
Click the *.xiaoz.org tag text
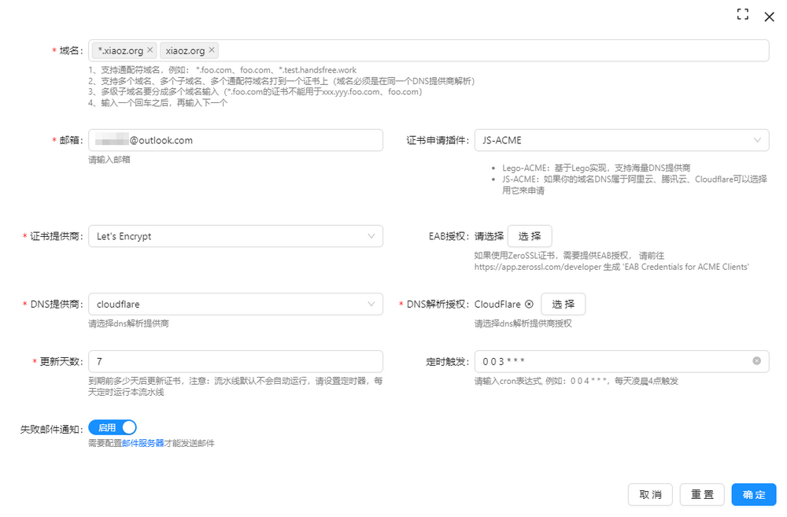[x=120, y=50]
